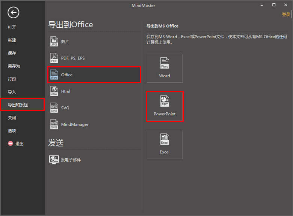Click the MindManager export icon
Image resolution: width=293 pixels, height=216 pixels.
click(x=54, y=124)
